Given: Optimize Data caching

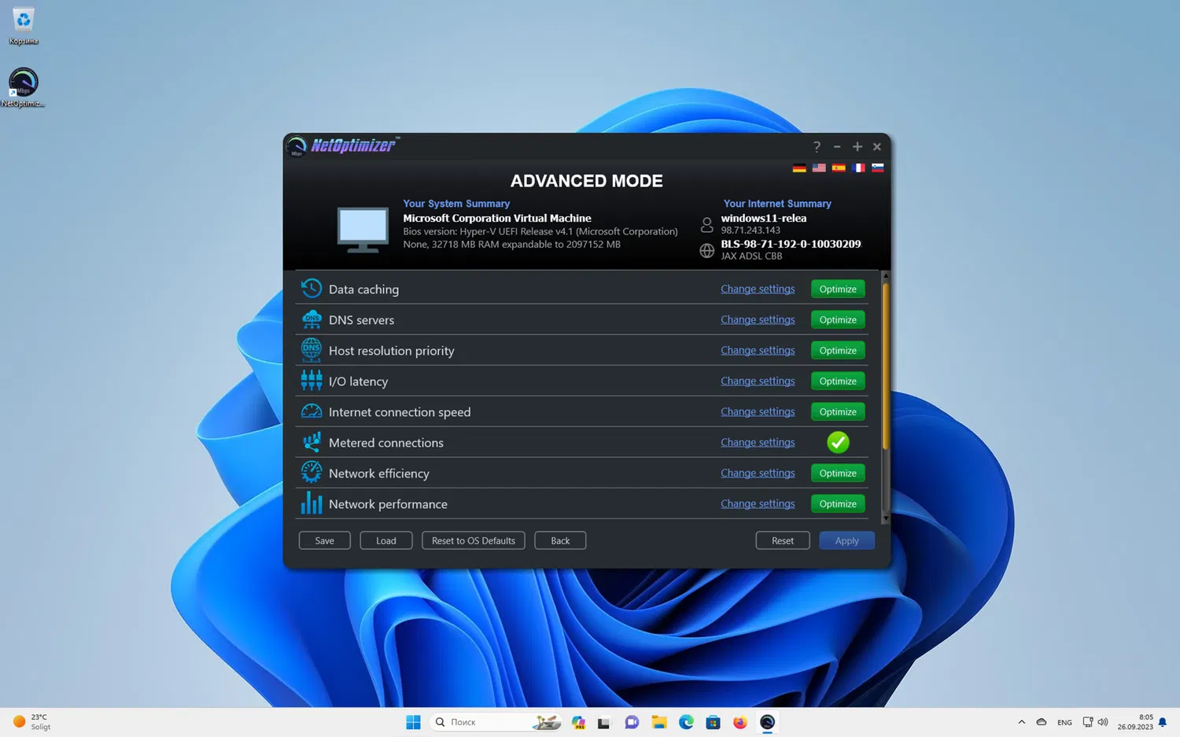Looking at the screenshot, I should click(x=838, y=289).
